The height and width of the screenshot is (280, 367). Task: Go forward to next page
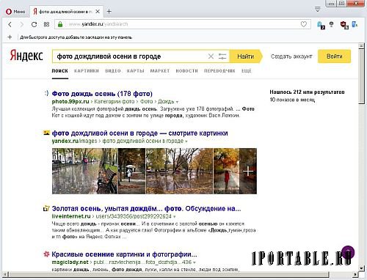pyautogui.click(x=22, y=24)
